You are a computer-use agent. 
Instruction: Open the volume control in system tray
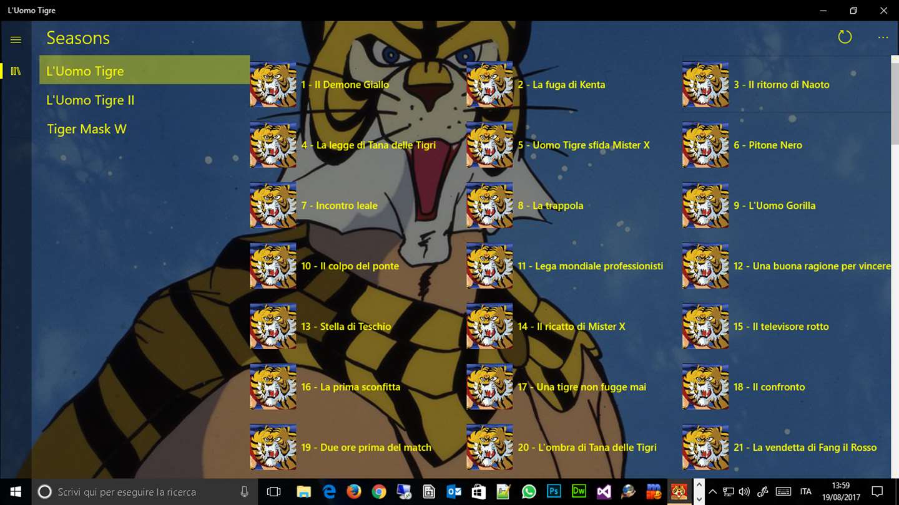coord(744,492)
